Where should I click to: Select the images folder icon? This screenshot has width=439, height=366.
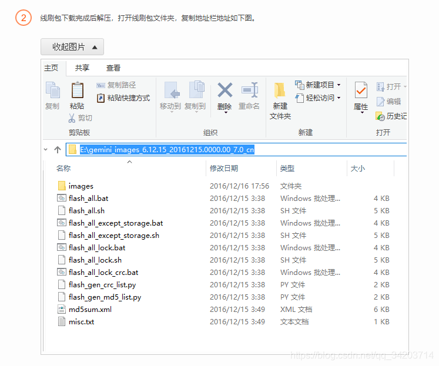tap(62, 186)
